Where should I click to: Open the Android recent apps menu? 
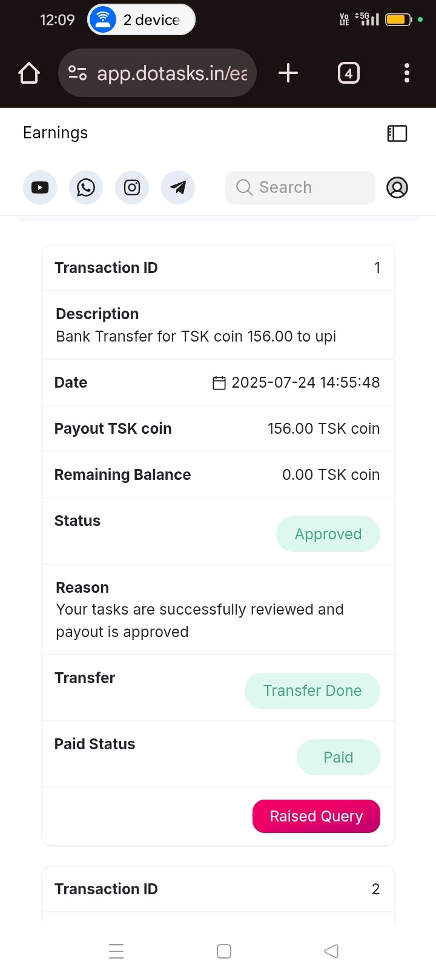pyautogui.click(x=116, y=951)
